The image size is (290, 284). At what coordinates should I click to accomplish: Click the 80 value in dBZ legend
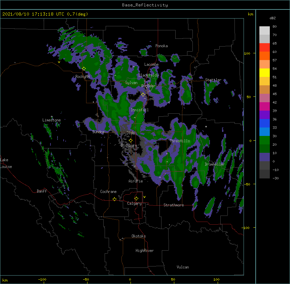point(275,27)
